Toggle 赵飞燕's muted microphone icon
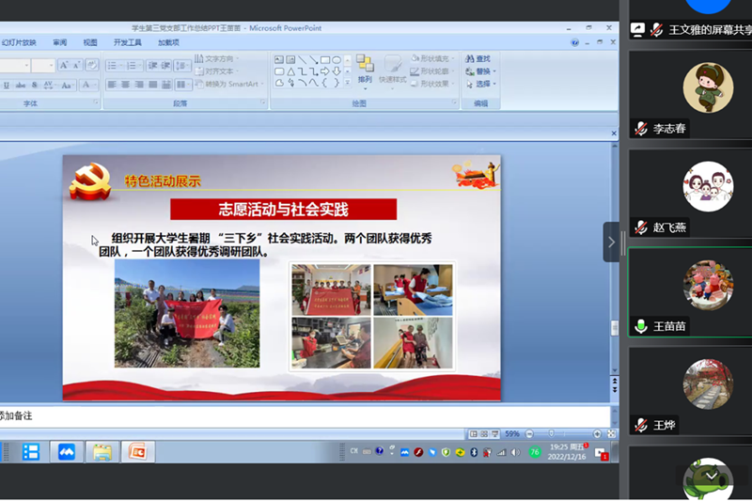This screenshot has height=501, width=752. click(x=641, y=227)
